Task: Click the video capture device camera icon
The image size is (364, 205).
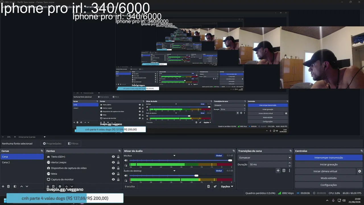Action: 48,168
